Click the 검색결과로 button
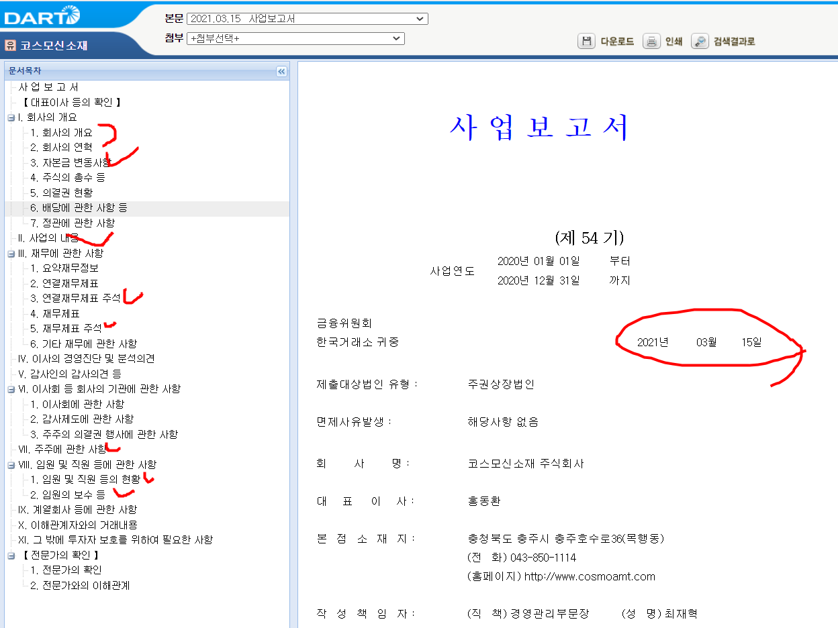The width and height of the screenshot is (838, 628). (734, 42)
